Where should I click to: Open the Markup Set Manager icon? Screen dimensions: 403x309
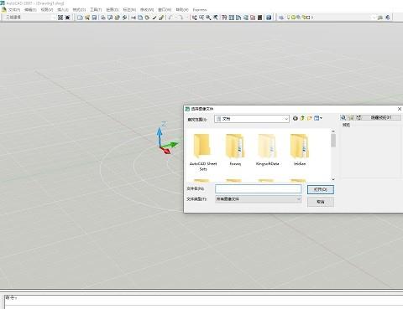[253, 18]
